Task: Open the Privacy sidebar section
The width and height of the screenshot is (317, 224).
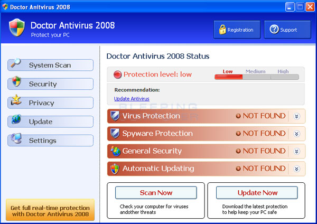Action: tap(51, 103)
